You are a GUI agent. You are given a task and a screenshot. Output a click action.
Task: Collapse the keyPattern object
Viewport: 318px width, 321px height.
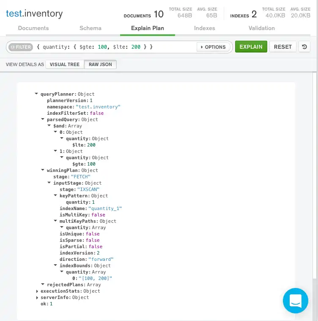(55, 196)
